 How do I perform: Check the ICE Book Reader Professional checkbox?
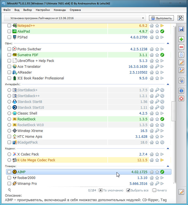(9, 78)
